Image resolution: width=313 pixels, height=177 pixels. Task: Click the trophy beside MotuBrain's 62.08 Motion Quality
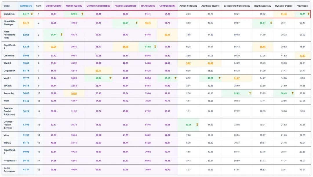[x=82, y=14]
